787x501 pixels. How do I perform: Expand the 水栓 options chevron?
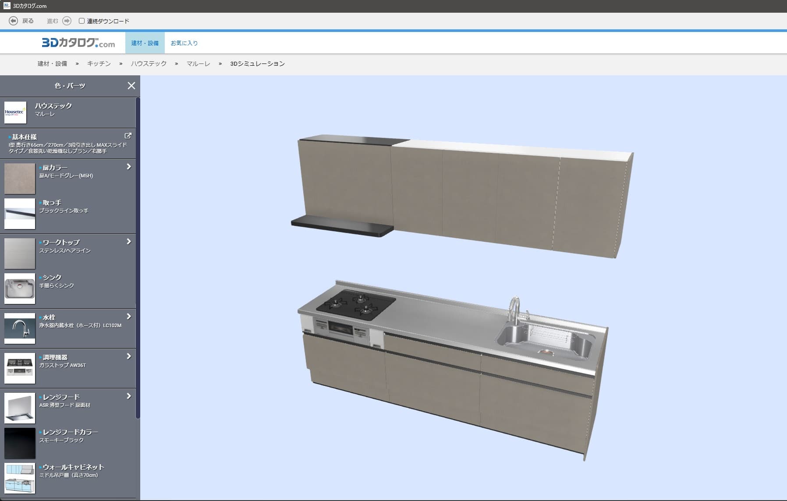[x=129, y=317]
